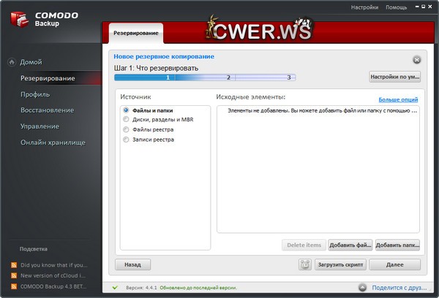
Task: Select Записи реестра as backup source
Action: pos(127,139)
